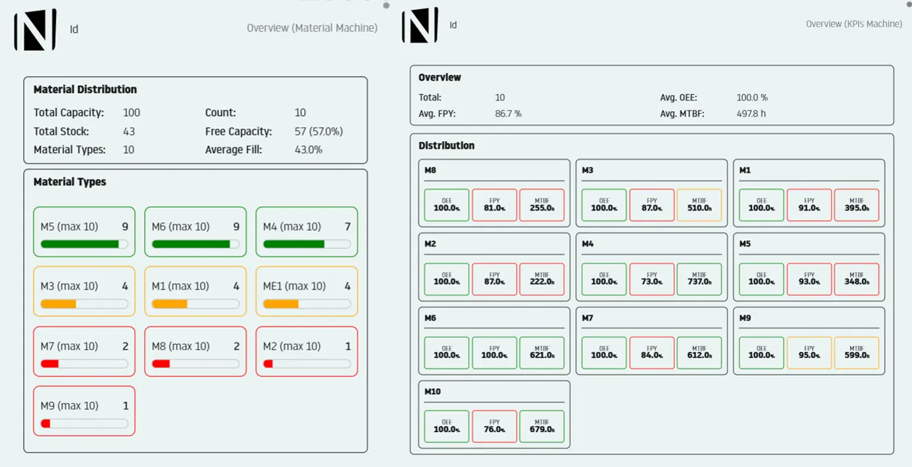Click M6 machine's FPY 100.0% tile

[494, 353]
